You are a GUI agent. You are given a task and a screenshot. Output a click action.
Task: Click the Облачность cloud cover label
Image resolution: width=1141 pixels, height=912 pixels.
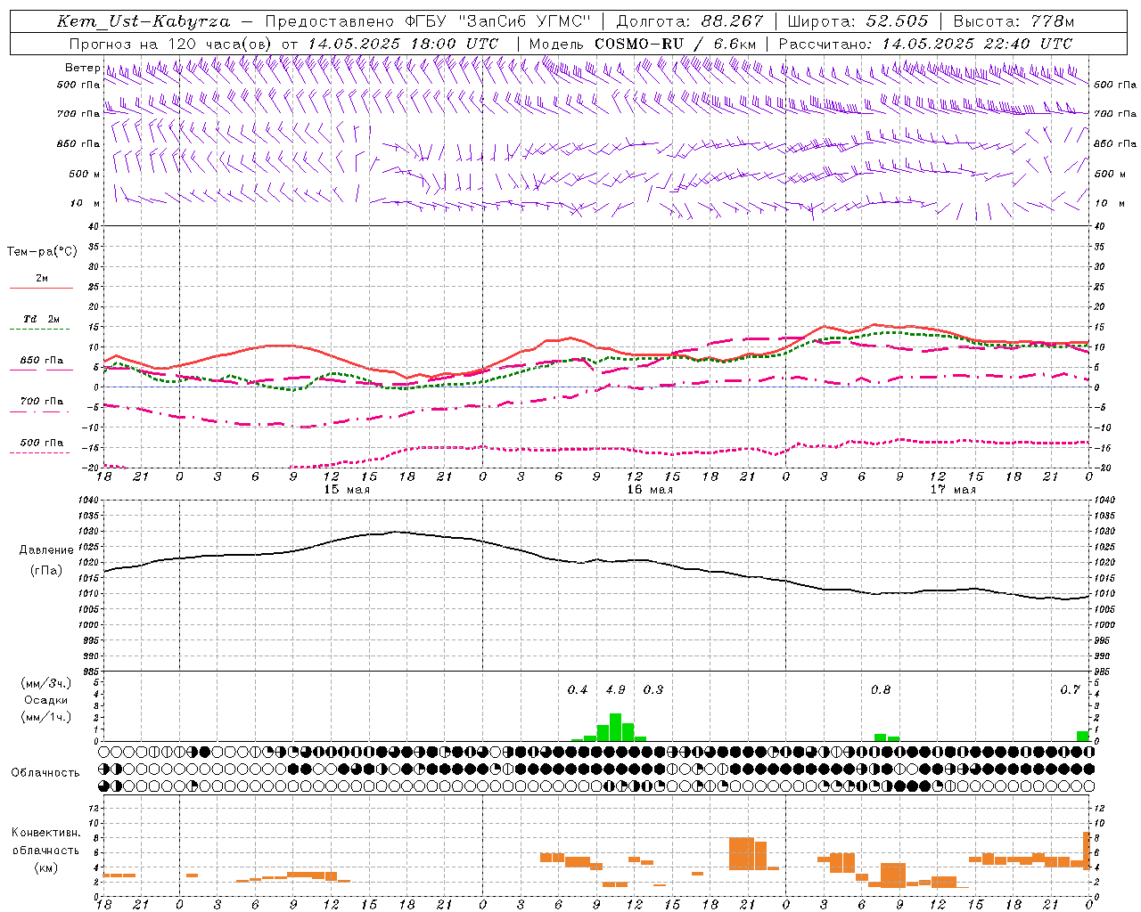click(x=45, y=773)
